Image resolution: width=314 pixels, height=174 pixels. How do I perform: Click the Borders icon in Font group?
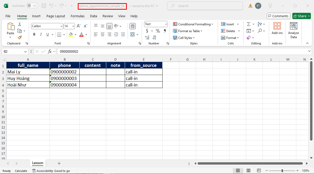tap(59, 34)
